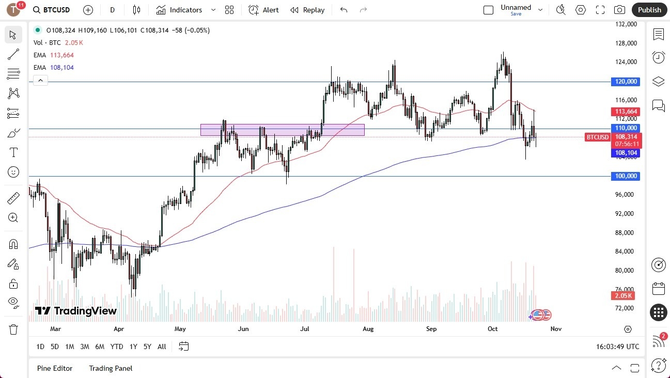Click the Publish button
This screenshot has width=670, height=378.
tap(649, 9)
